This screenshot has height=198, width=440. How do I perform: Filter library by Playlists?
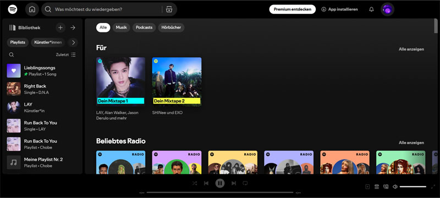pos(18,43)
